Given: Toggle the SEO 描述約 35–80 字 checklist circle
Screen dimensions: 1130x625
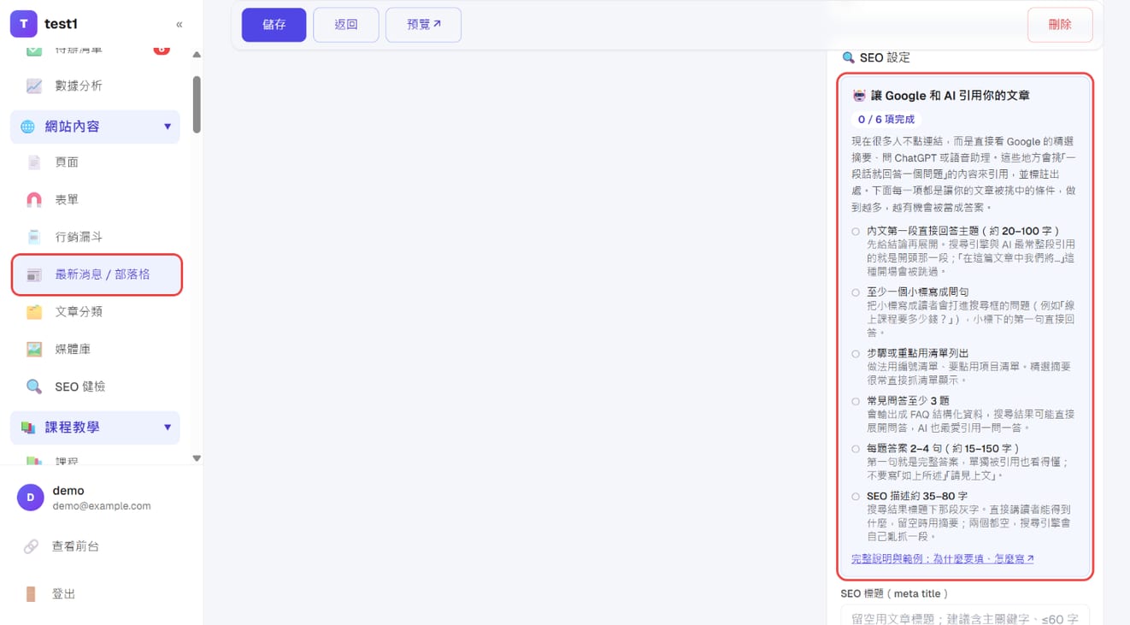Looking at the screenshot, I should pyautogui.click(x=856, y=497).
